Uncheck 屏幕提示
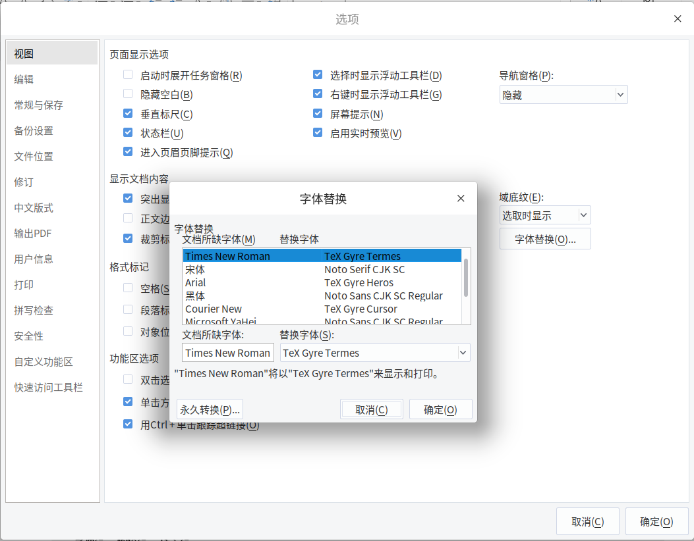This screenshot has width=694, height=541. [318, 113]
